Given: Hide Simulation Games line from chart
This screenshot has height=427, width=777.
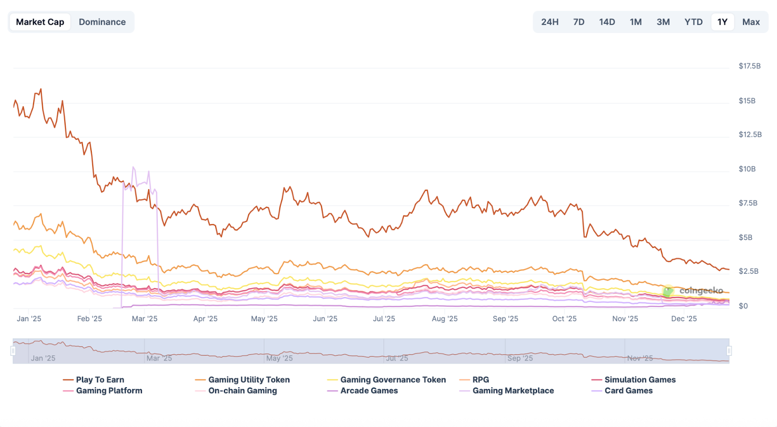Looking at the screenshot, I should coord(640,380).
